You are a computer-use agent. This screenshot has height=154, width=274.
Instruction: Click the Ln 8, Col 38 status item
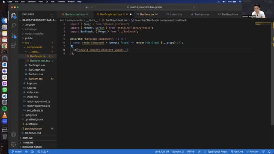pyautogui.click(x=162, y=151)
